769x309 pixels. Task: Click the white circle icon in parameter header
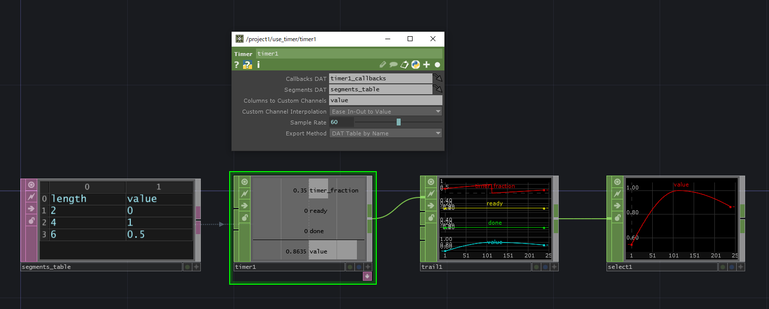437,64
